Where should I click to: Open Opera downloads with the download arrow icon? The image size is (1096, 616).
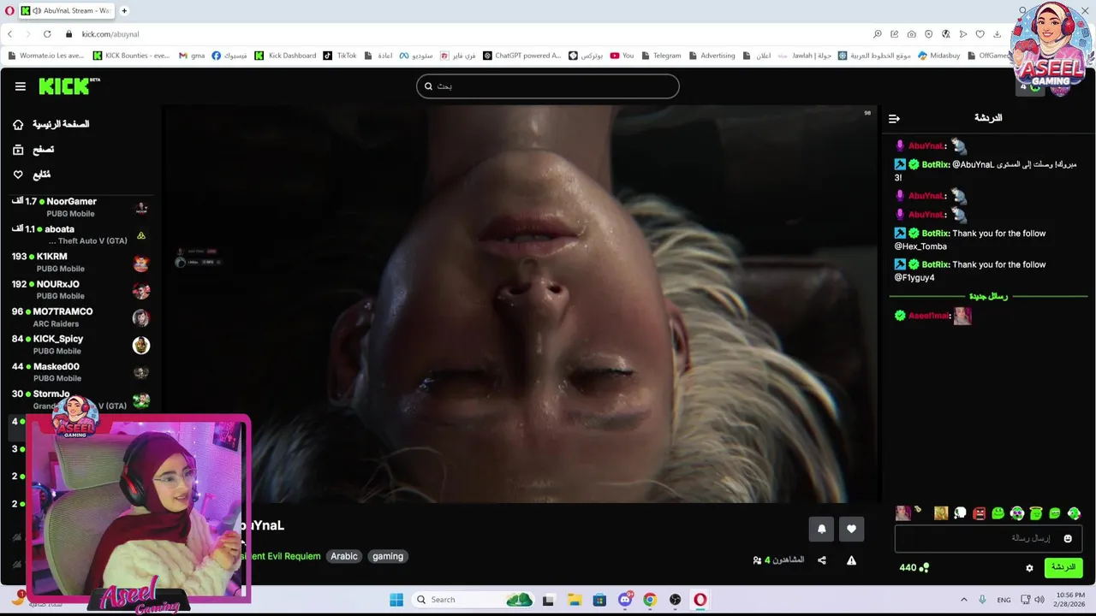tap(997, 34)
